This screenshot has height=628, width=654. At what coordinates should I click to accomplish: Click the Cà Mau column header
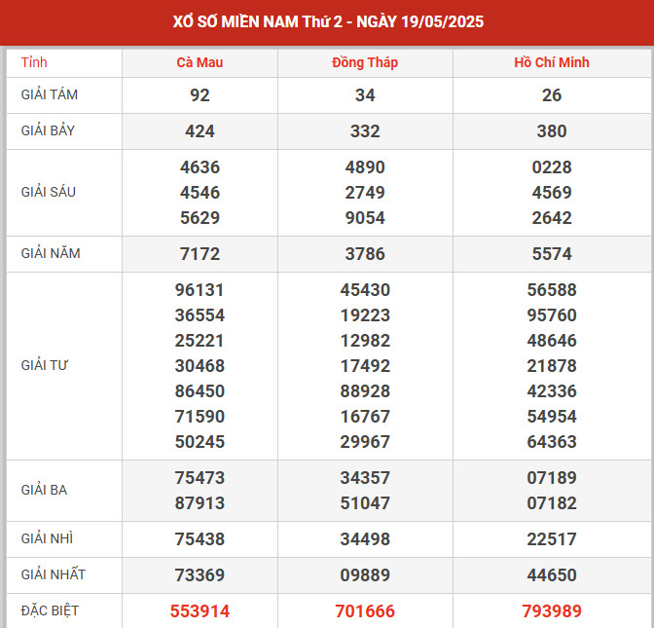pos(200,62)
